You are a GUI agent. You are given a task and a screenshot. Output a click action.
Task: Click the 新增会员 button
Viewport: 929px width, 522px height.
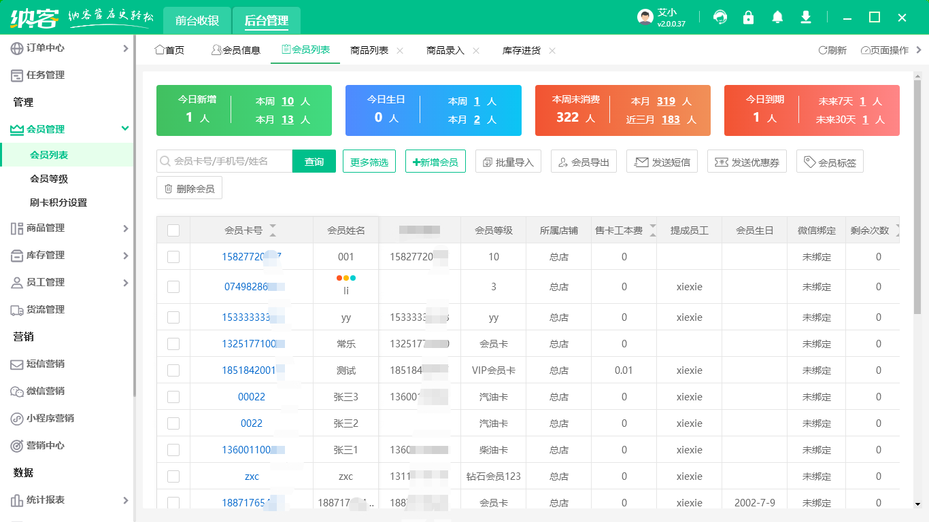[x=435, y=162]
